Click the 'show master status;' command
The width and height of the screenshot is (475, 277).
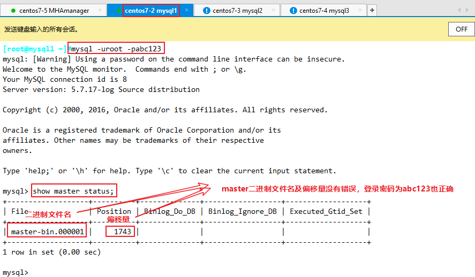(x=73, y=191)
